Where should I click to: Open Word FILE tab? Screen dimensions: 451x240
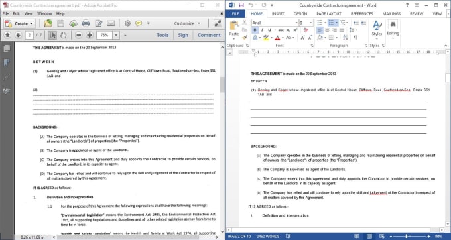point(235,13)
